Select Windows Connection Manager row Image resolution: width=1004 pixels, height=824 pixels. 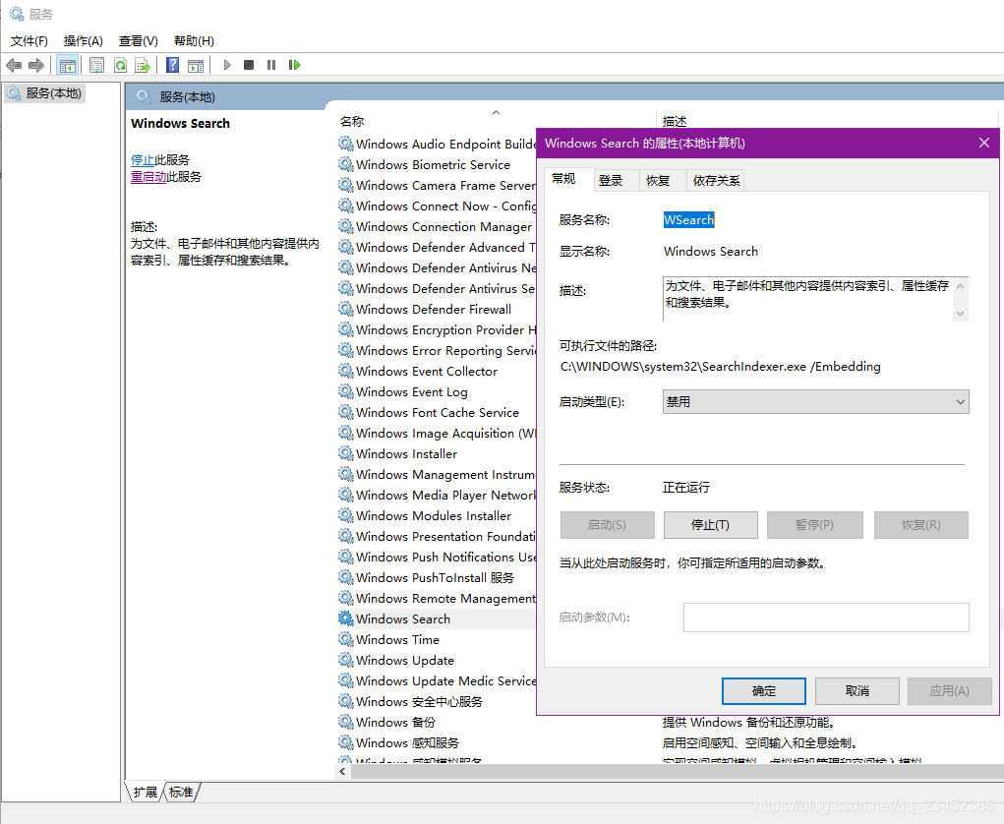click(438, 226)
